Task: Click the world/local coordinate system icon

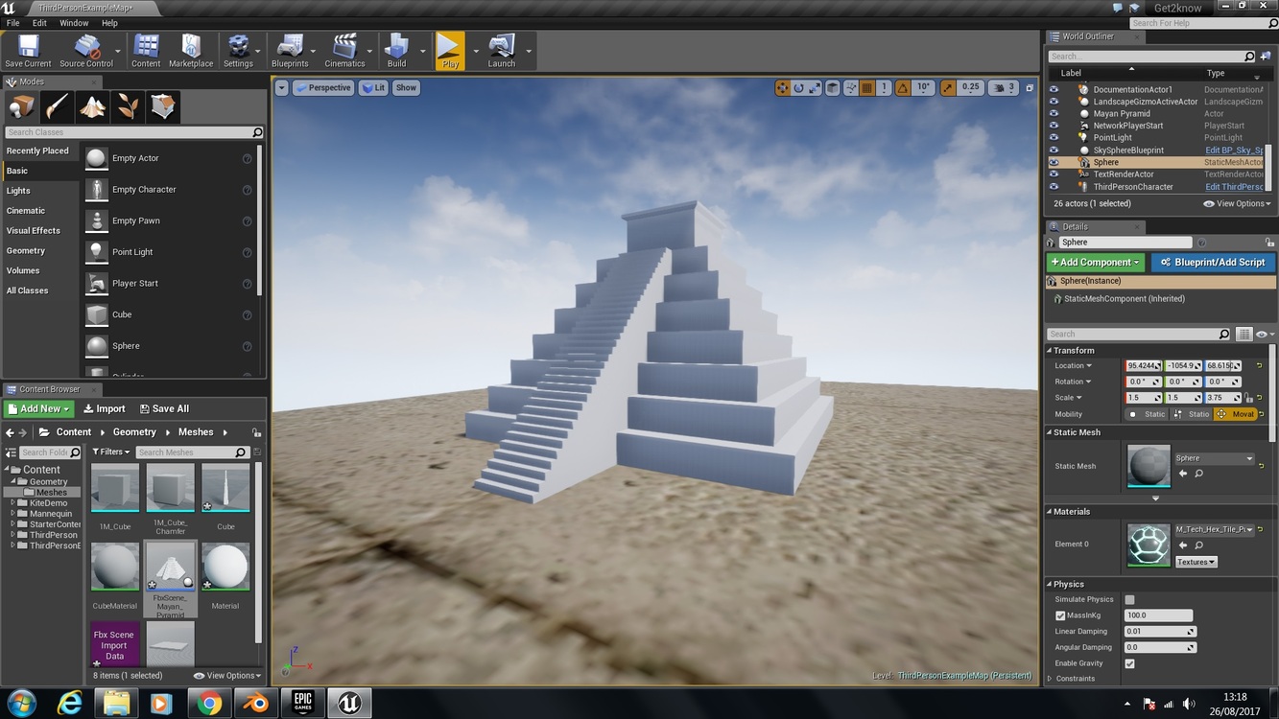Action: point(833,87)
